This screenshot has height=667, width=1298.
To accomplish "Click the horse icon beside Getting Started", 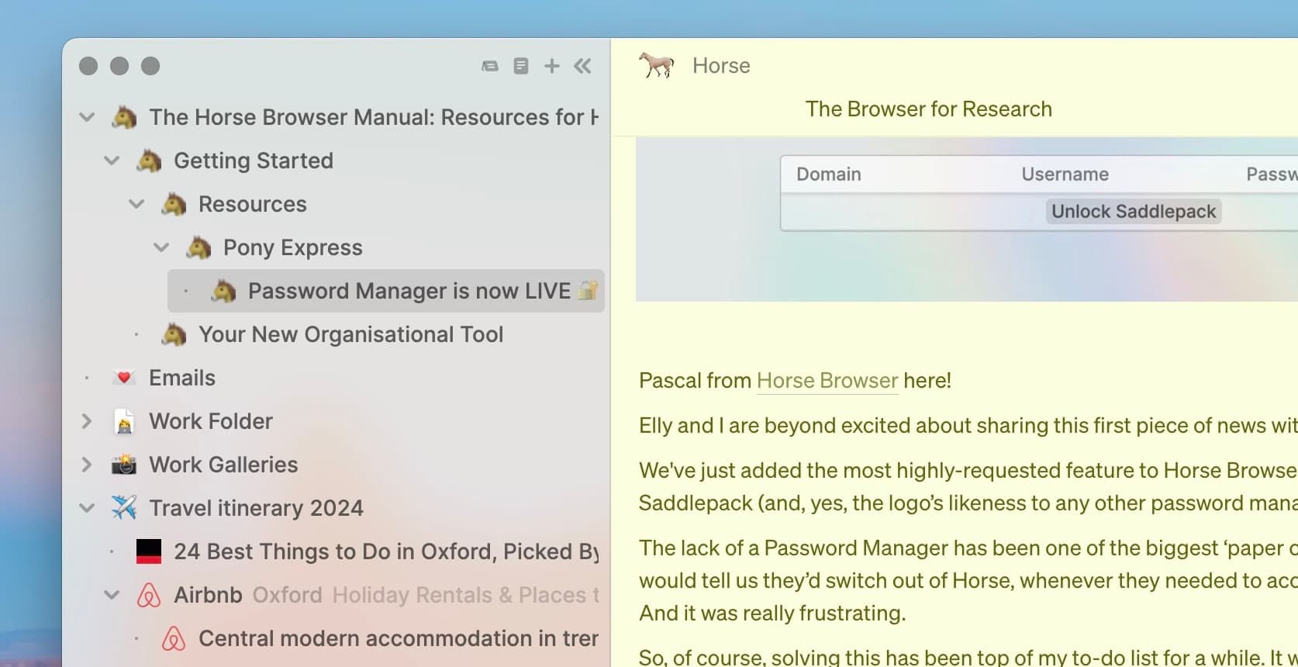I will tap(149, 161).
